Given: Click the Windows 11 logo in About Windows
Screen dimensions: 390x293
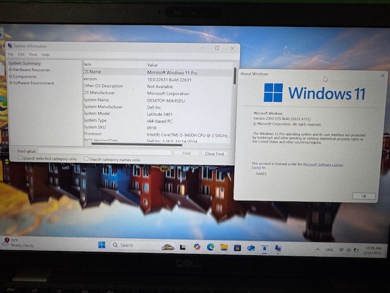Looking at the screenshot, I should (x=314, y=93).
